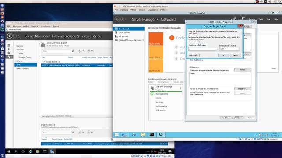Viewport: 282px width, 158px height.
Task: Click back arrow in left Server Manager
Action: 10,36
